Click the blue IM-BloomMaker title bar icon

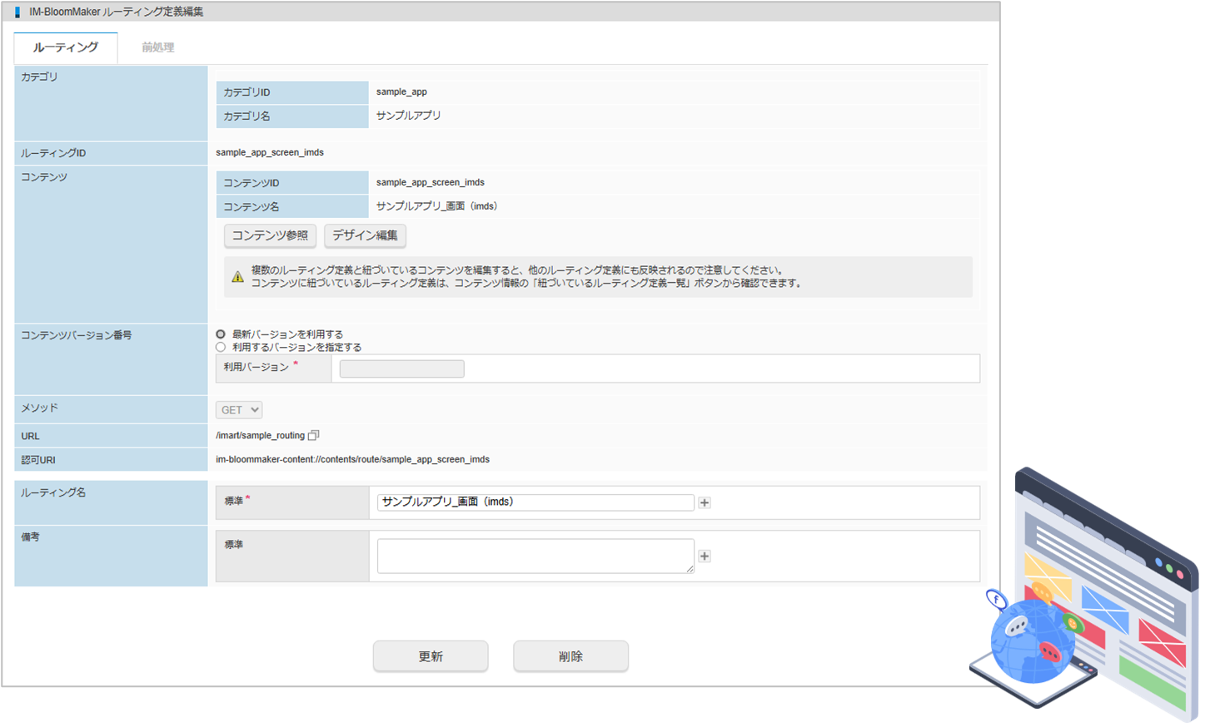point(17,12)
